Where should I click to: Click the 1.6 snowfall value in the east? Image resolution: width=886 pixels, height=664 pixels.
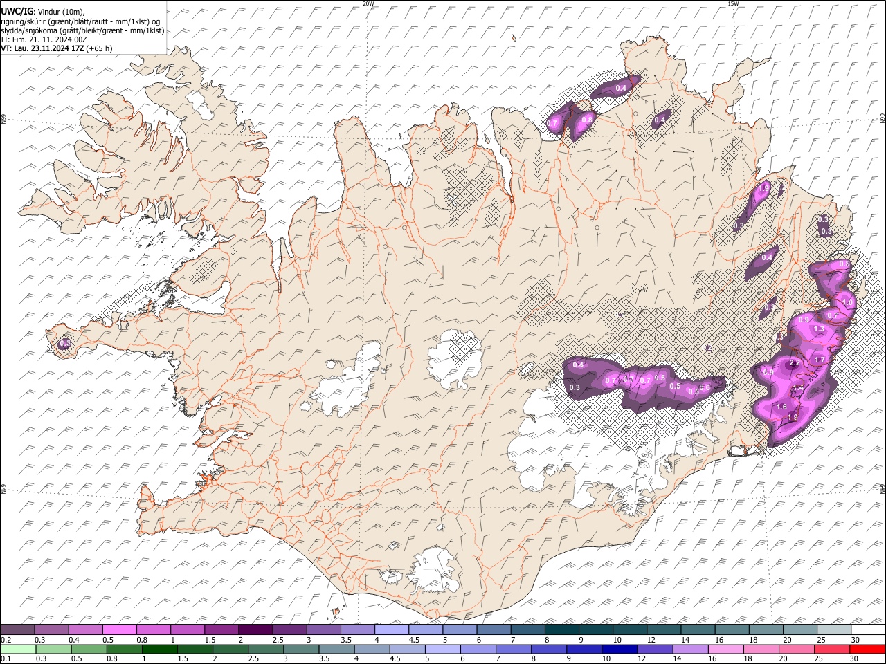(x=782, y=407)
